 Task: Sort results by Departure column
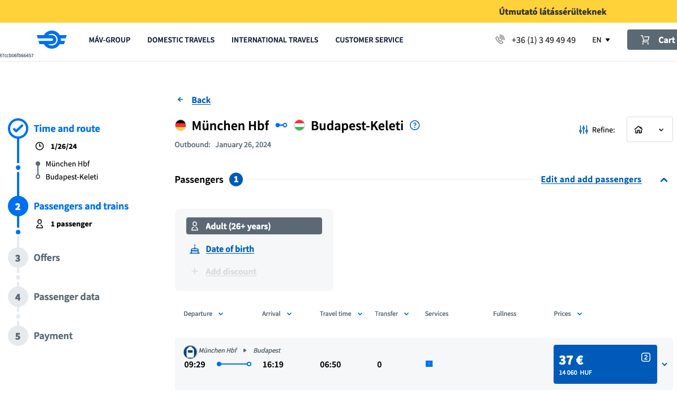point(203,314)
